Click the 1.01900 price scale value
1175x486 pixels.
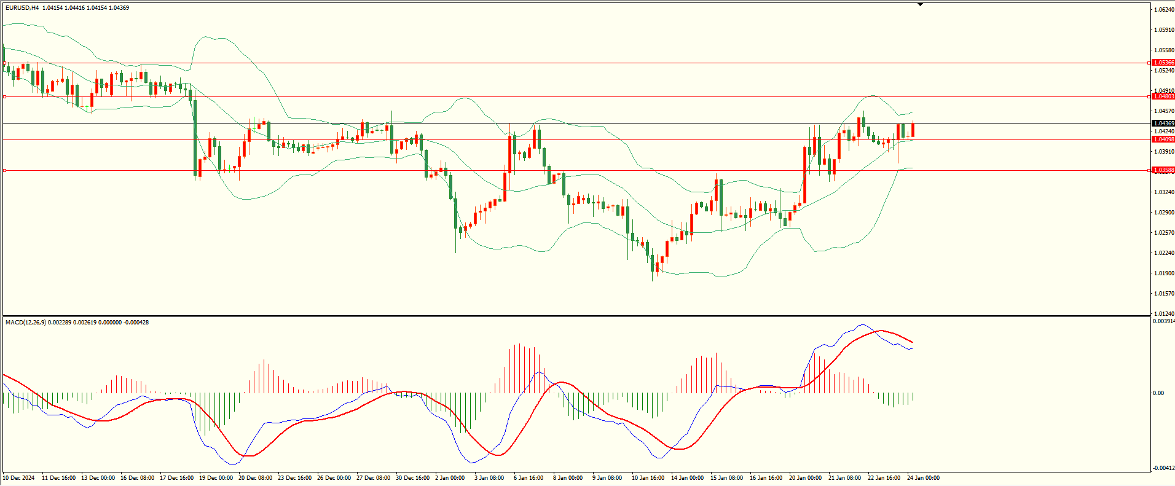1164,273
